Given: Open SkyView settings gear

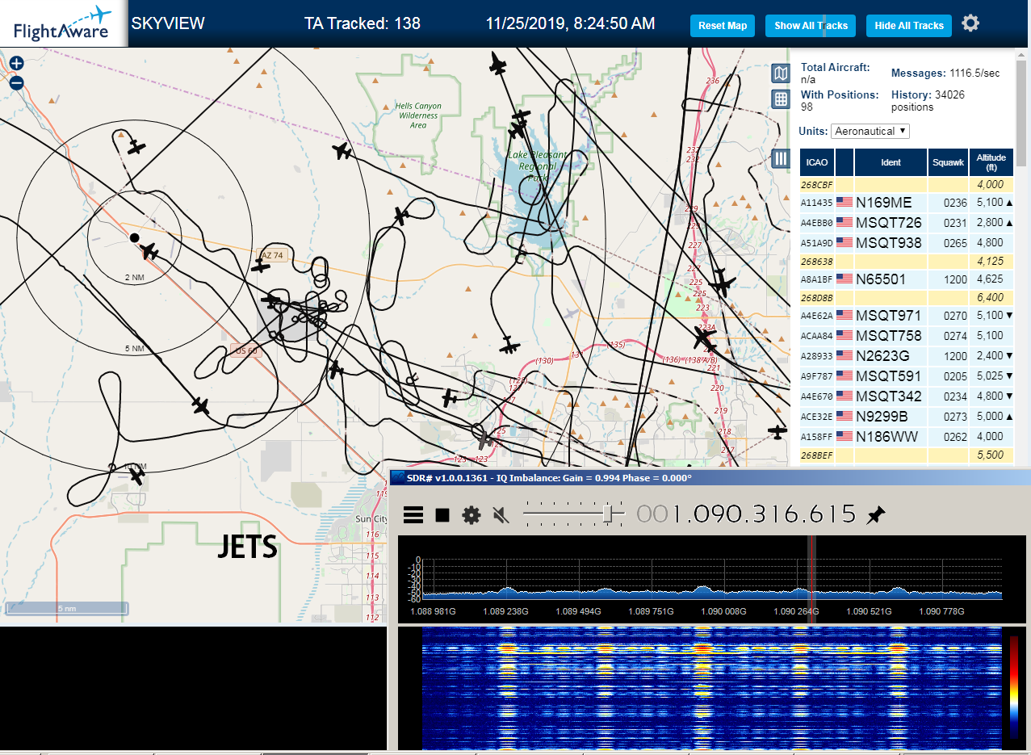Looking at the screenshot, I should tap(970, 23).
